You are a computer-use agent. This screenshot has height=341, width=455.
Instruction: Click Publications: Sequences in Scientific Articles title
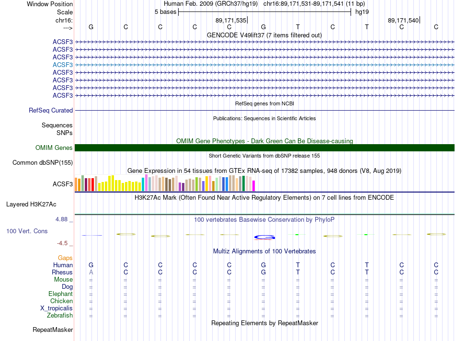pyautogui.click(x=264, y=118)
